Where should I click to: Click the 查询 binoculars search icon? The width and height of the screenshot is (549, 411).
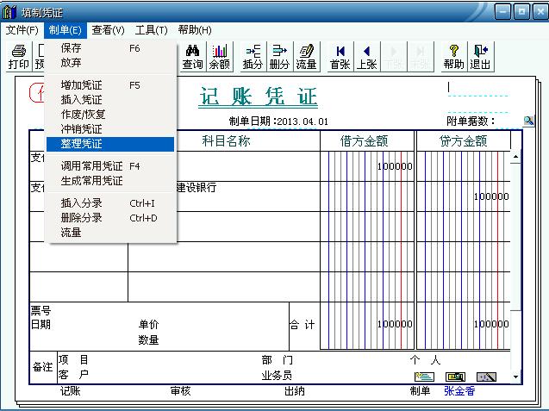192,57
